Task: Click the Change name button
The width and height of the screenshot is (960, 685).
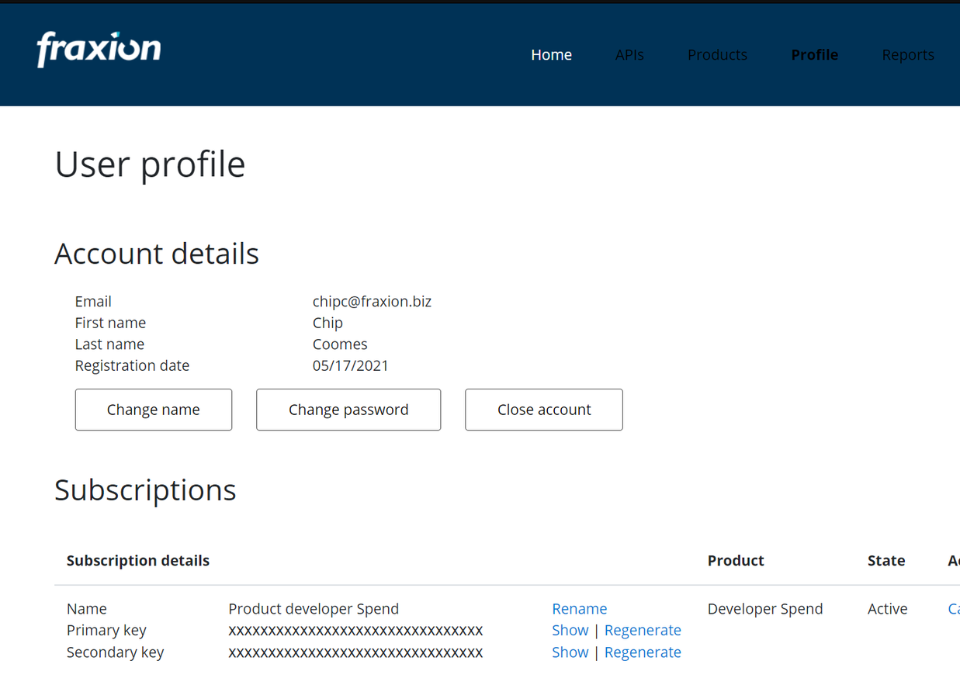Action: tap(154, 410)
